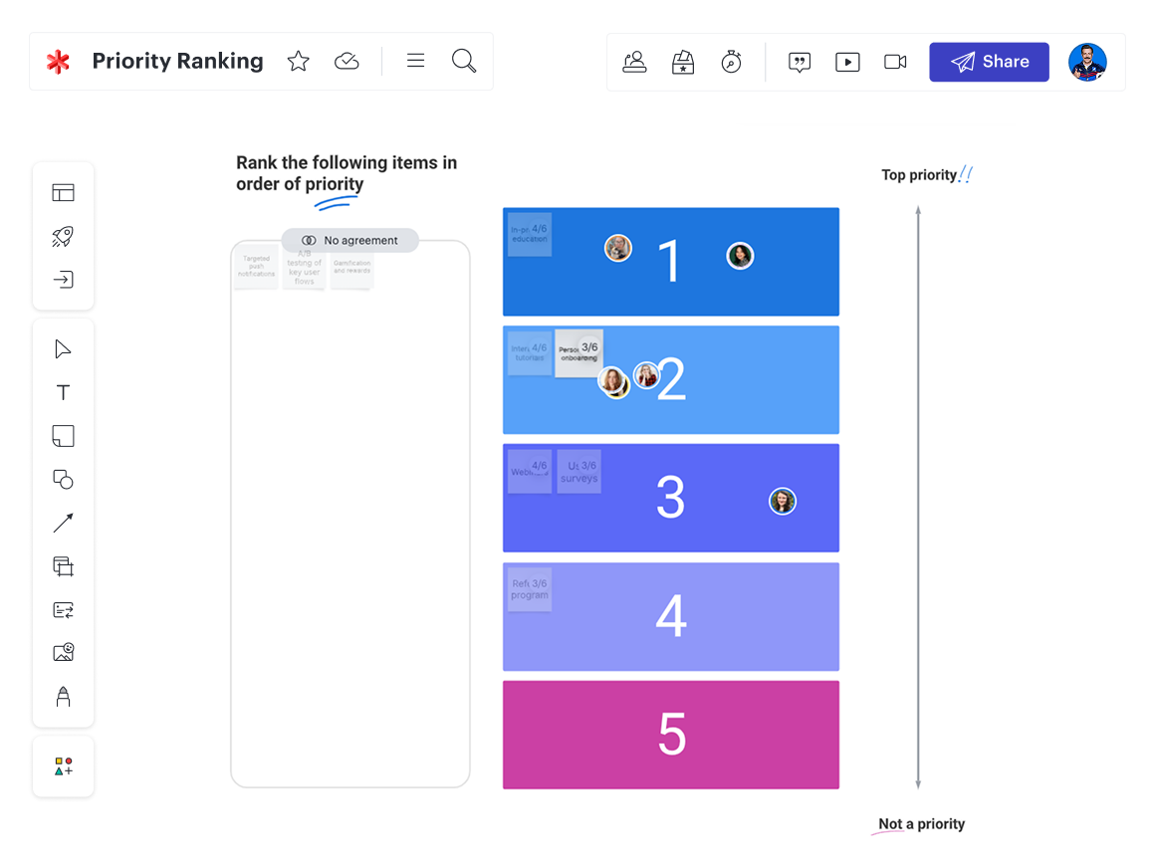This screenshot has height=866, width=1155.
Task: Open the shapes tool
Action: 63,480
